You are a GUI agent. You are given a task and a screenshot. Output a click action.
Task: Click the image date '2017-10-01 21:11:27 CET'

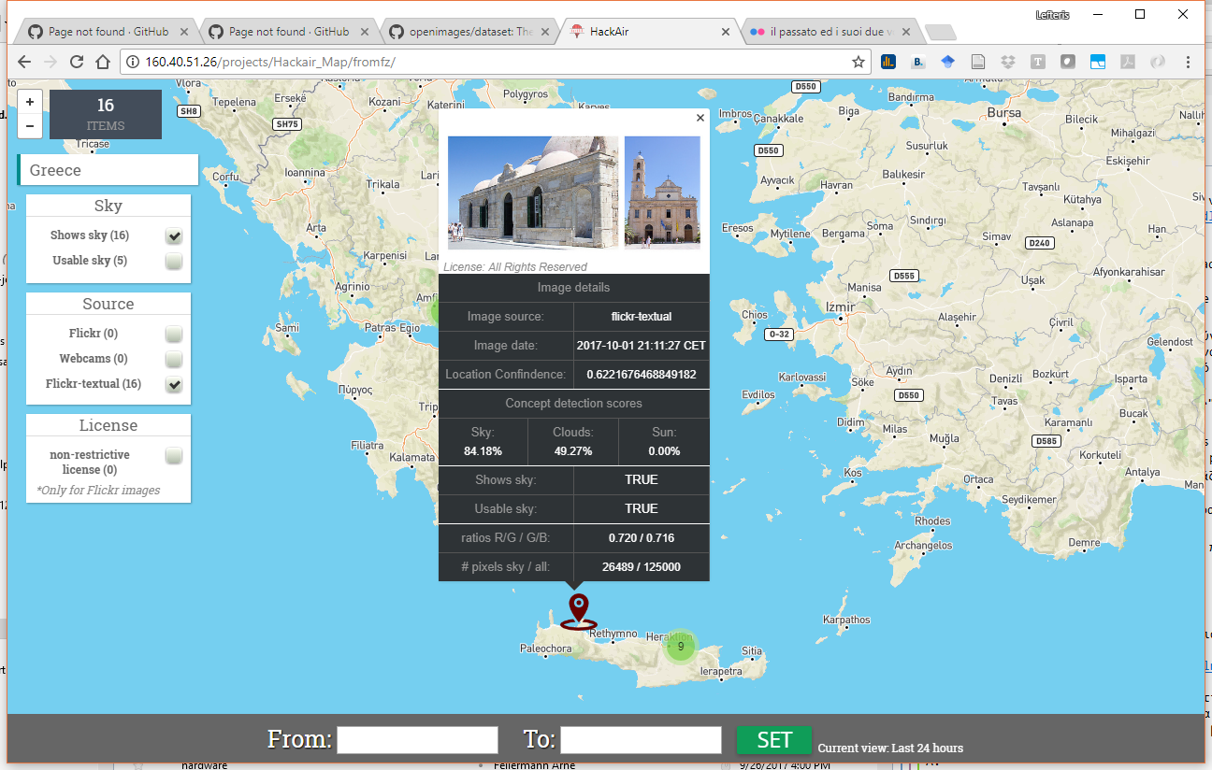pyautogui.click(x=642, y=346)
